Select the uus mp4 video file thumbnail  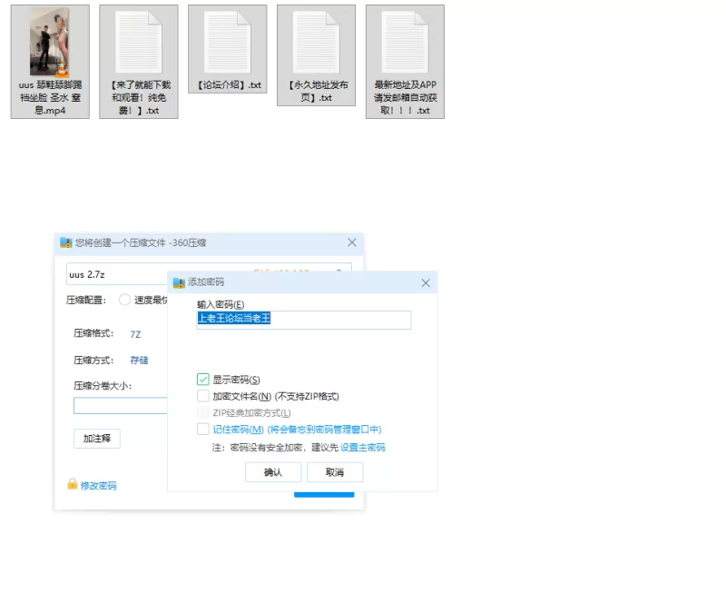point(50,42)
